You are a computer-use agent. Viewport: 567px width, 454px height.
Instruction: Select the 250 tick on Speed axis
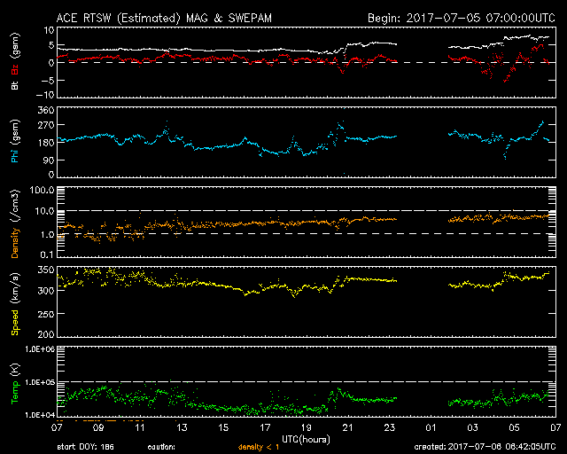tap(46, 314)
